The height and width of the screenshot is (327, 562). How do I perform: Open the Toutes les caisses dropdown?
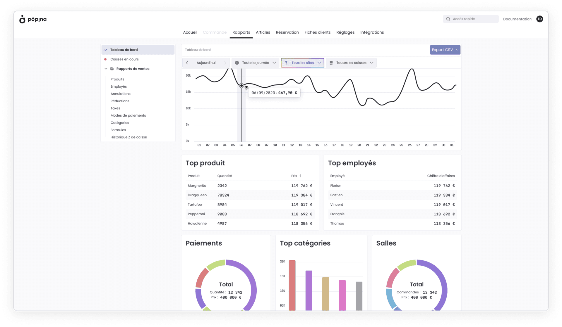pyautogui.click(x=351, y=63)
